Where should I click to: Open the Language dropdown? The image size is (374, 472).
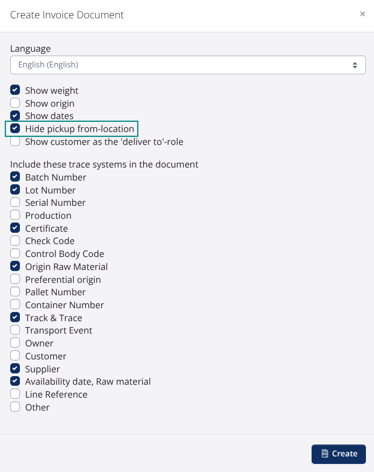[x=188, y=65]
